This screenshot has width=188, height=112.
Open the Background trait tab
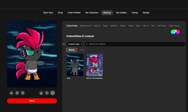(86, 26)
